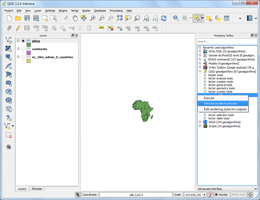Open the Project menu
The image size is (260, 200).
[x=9, y=11]
